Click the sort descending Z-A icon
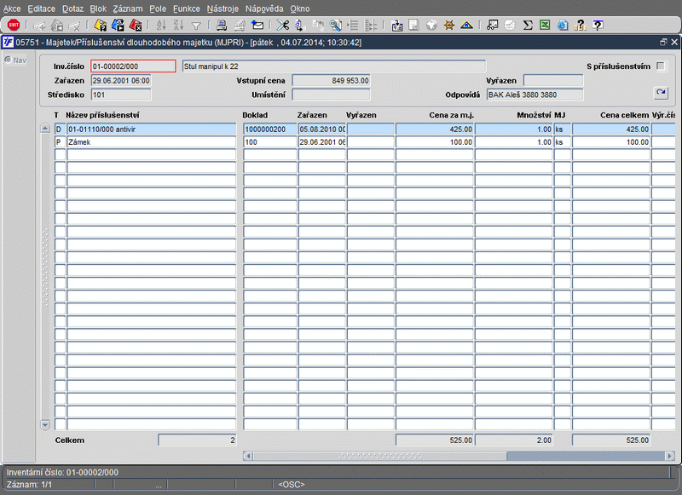The width and height of the screenshot is (682, 495). point(179,26)
